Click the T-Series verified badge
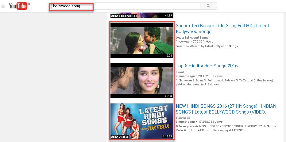Viewport: 286px width, 142px height. pos(188,118)
